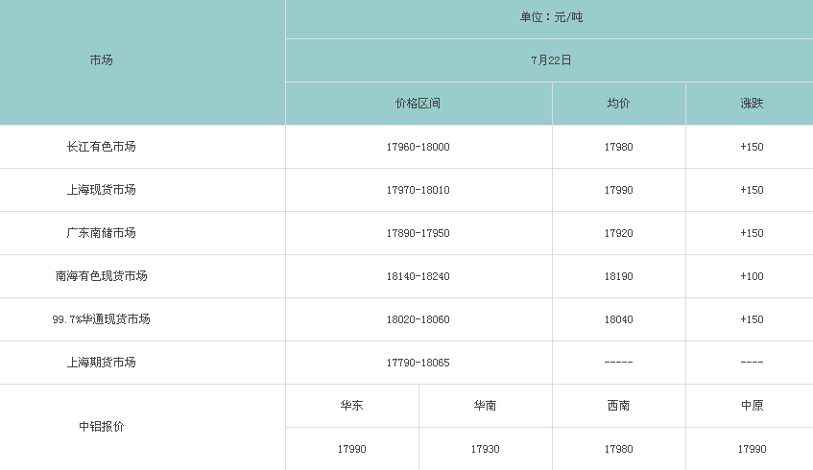Viewport: 813px width, 470px height.
Task: Click the 价格区间 column header
Action: [418, 104]
